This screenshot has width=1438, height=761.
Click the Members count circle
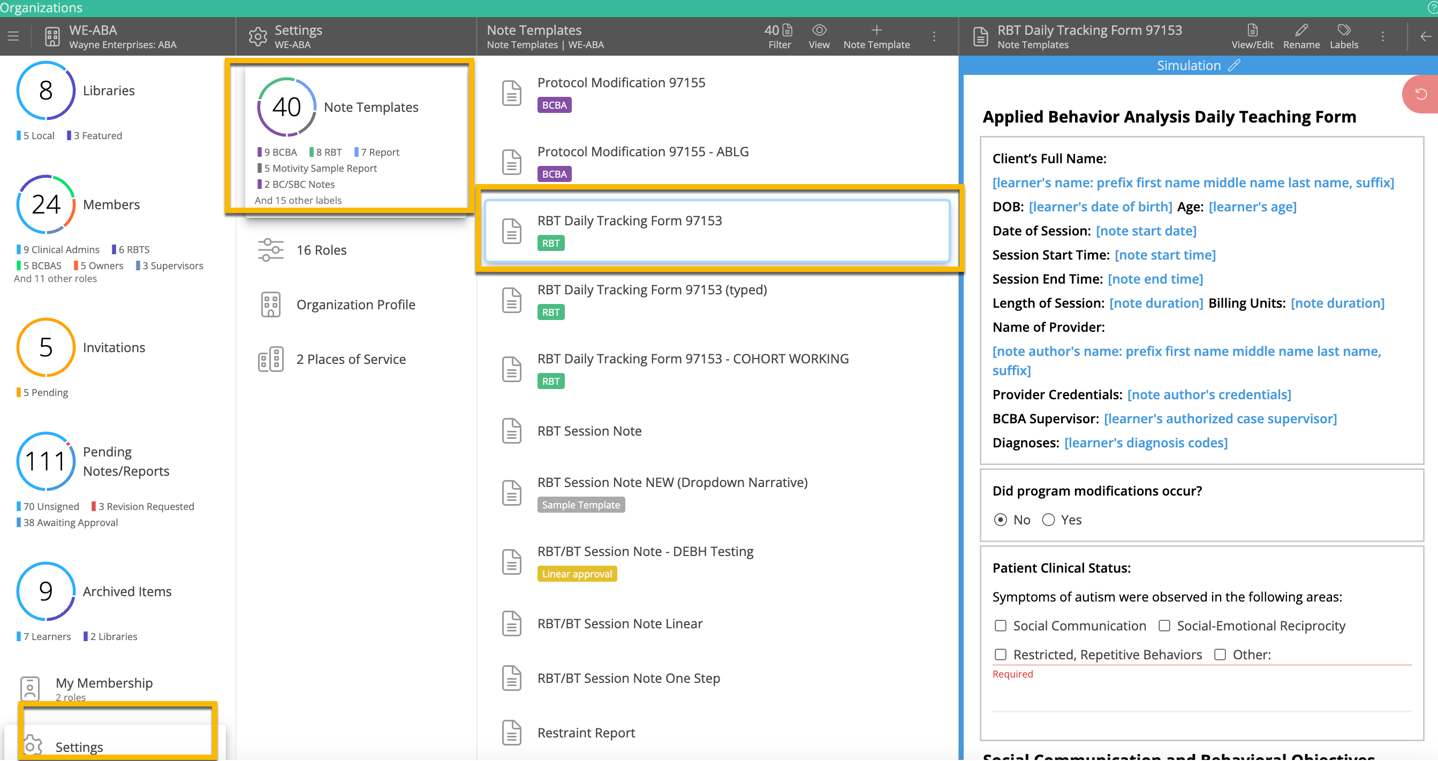pos(46,205)
